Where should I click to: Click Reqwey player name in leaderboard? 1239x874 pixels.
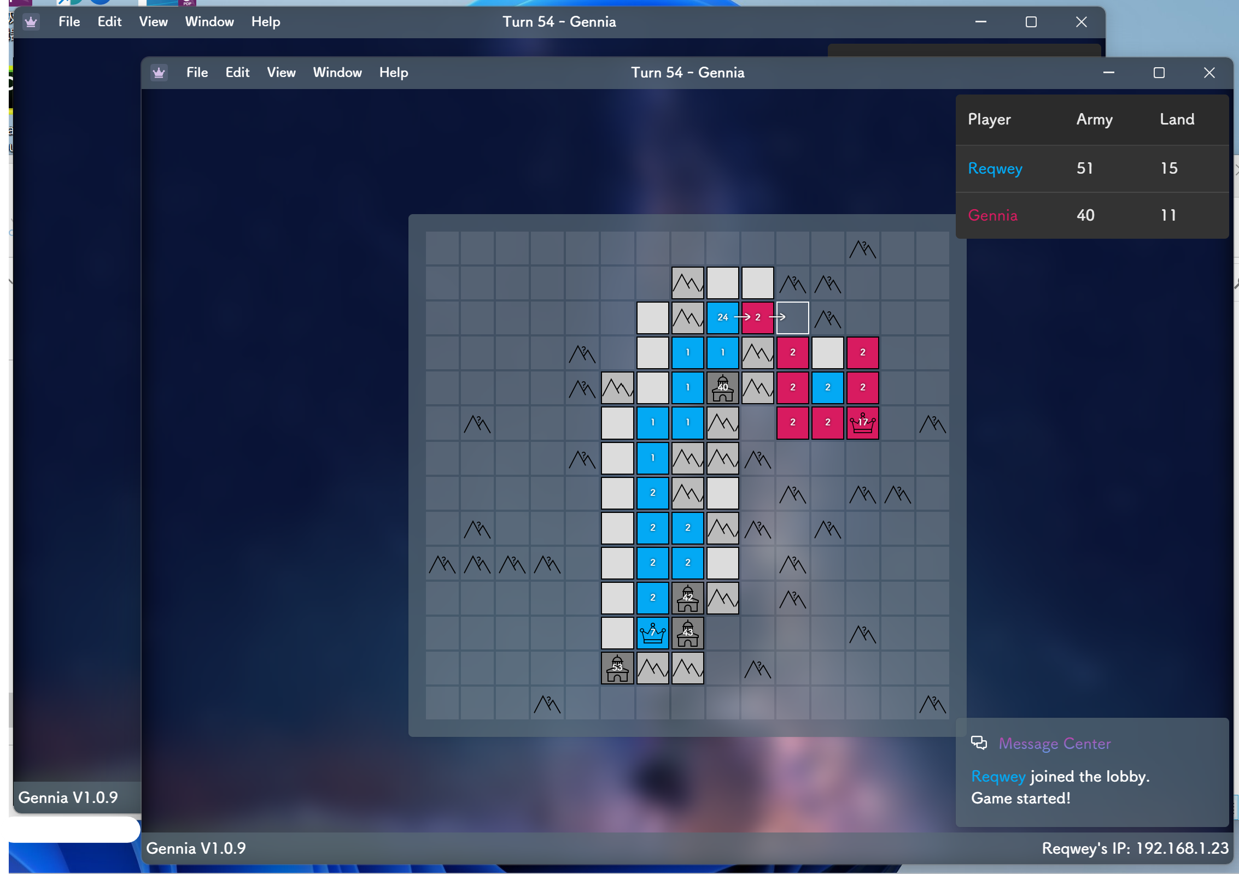(x=995, y=168)
